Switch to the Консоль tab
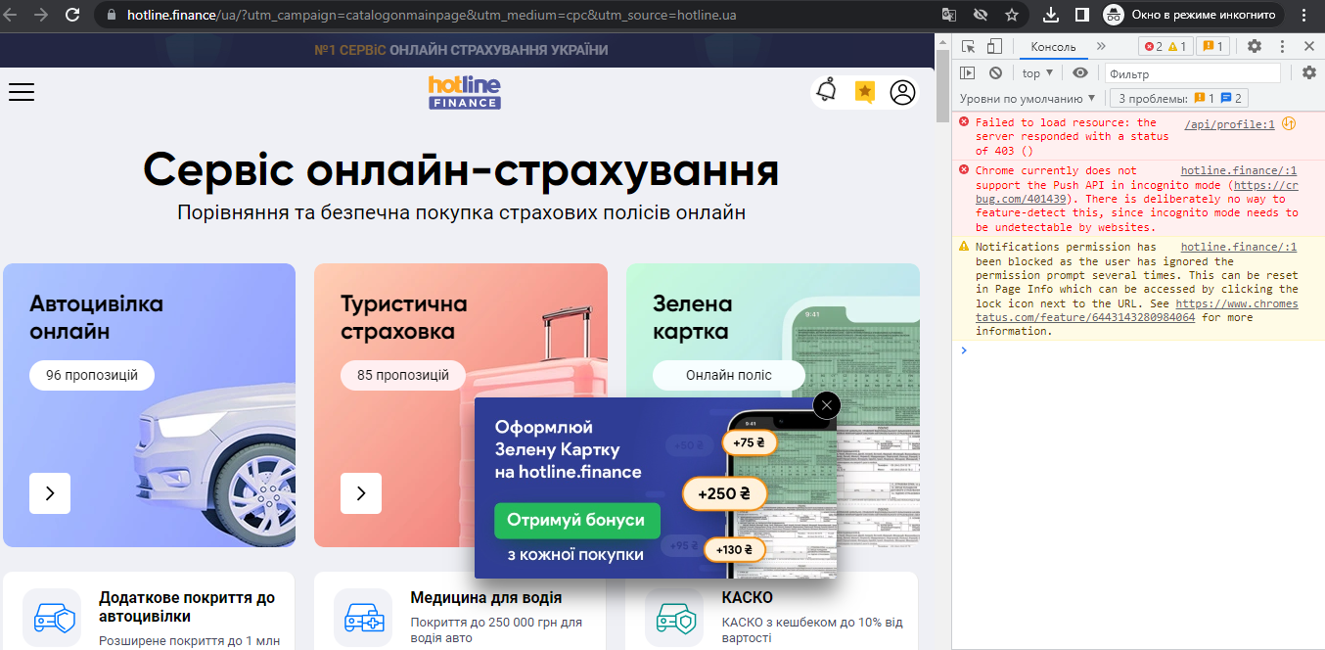Screen dimensions: 1325x650 pyautogui.click(x=1053, y=46)
